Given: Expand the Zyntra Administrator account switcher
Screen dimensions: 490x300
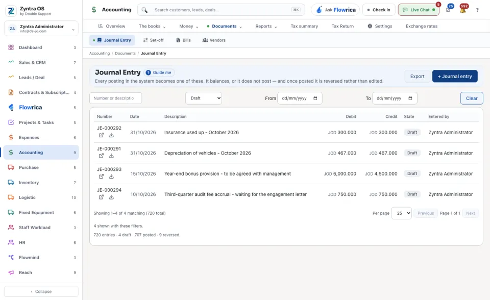Looking at the screenshot, I should tap(41, 29).
